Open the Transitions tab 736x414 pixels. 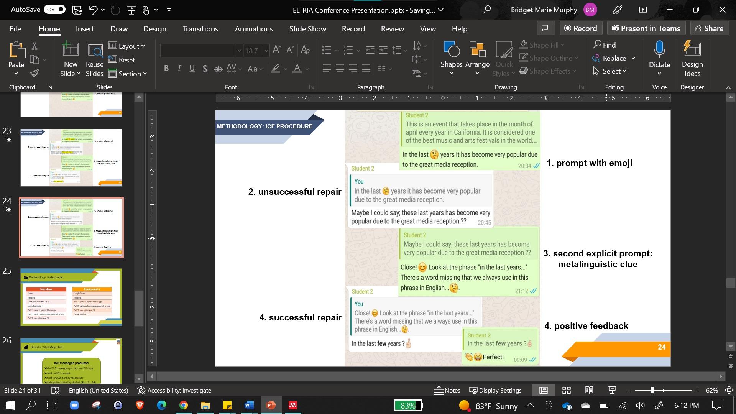click(x=200, y=29)
